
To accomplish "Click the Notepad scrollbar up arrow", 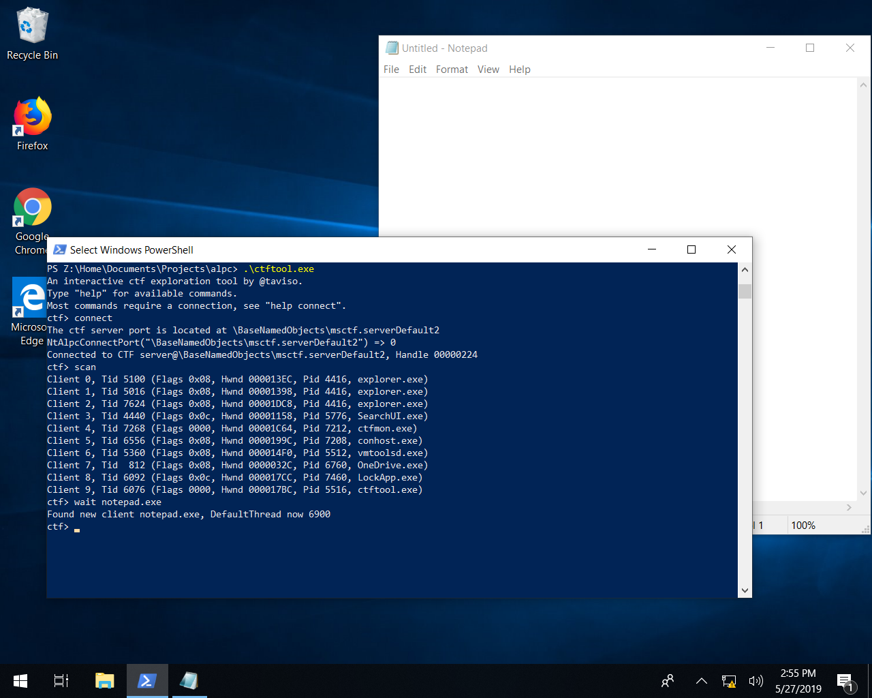I will coord(863,86).
